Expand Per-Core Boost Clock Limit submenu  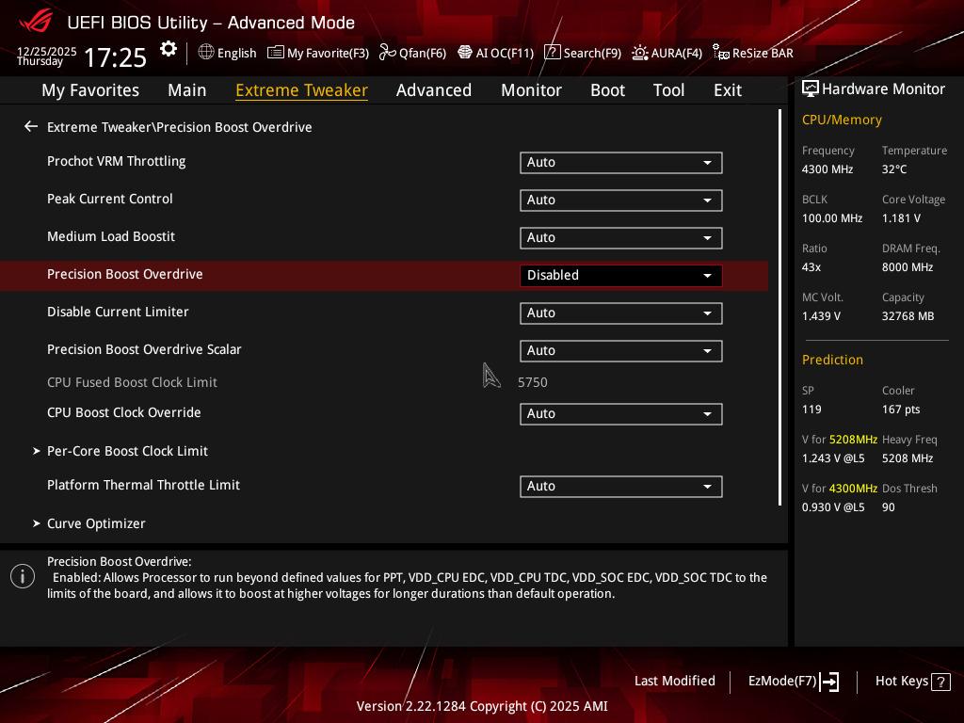pos(127,451)
